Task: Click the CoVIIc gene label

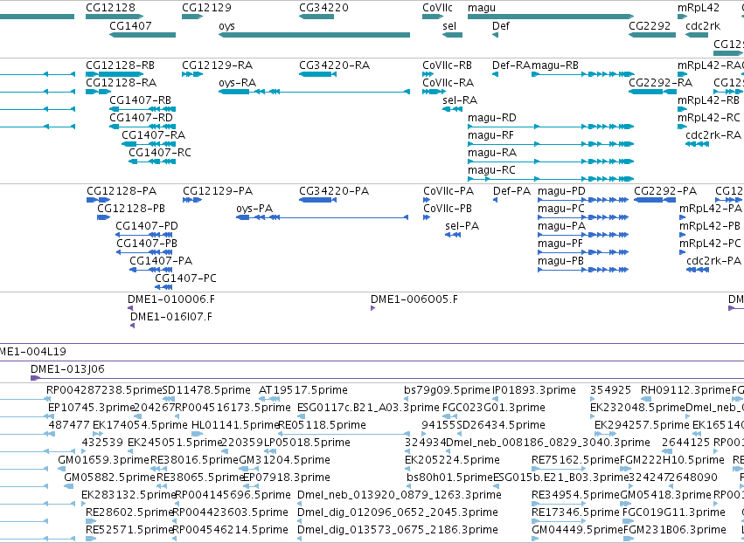Action: [x=437, y=8]
